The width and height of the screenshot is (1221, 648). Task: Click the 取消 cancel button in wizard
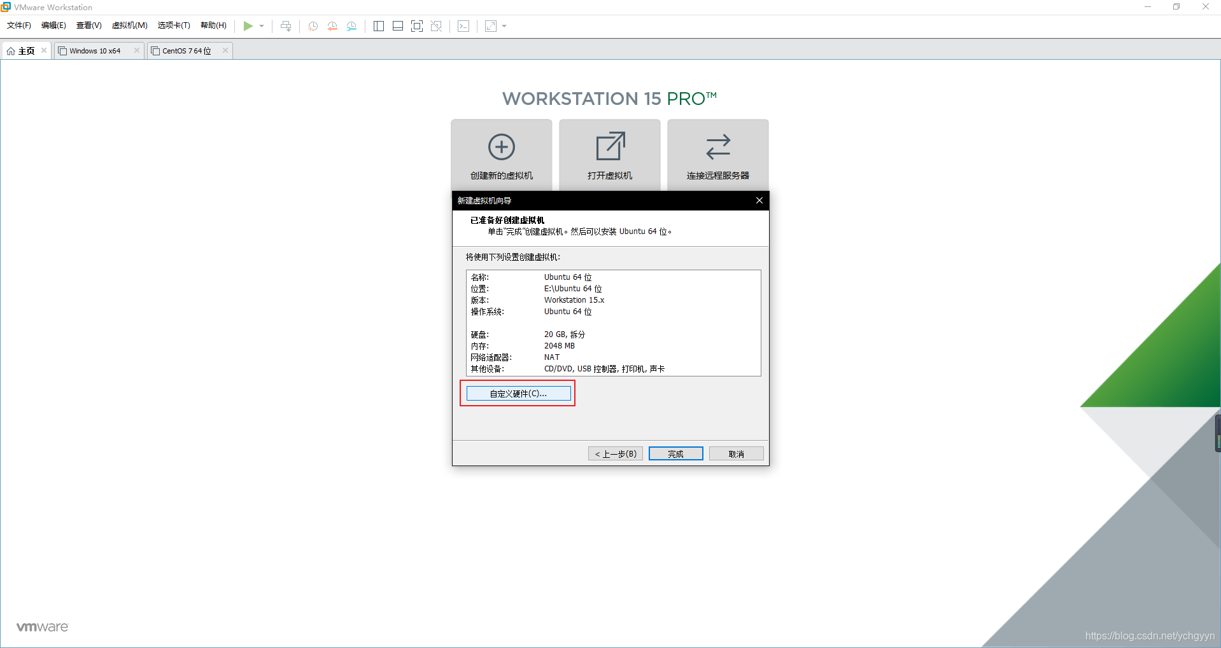(737, 453)
